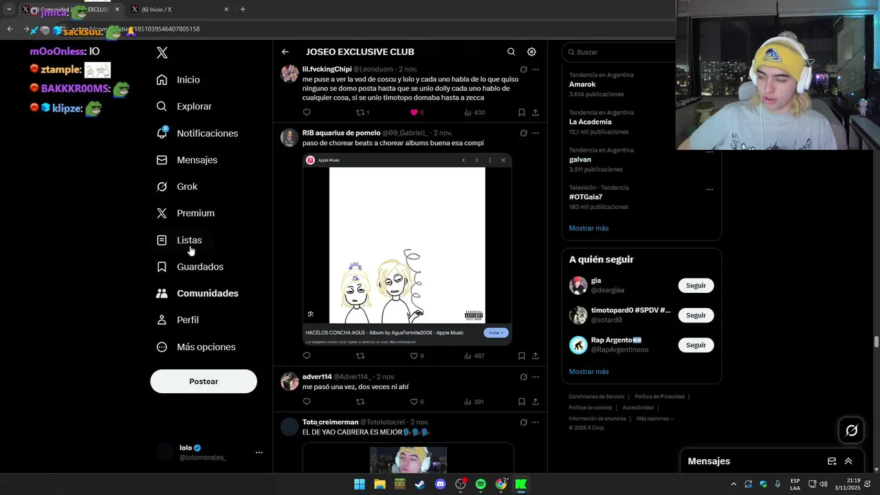The height and width of the screenshot is (495, 880).
Task: Open Política de Privacidad link
Action: pos(659,397)
